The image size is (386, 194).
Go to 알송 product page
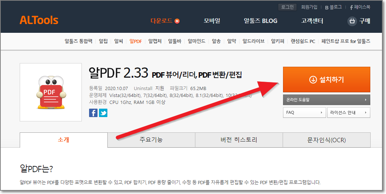(x=216, y=41)
